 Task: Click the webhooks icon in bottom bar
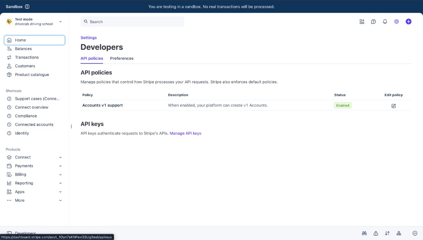click(399, 233)
